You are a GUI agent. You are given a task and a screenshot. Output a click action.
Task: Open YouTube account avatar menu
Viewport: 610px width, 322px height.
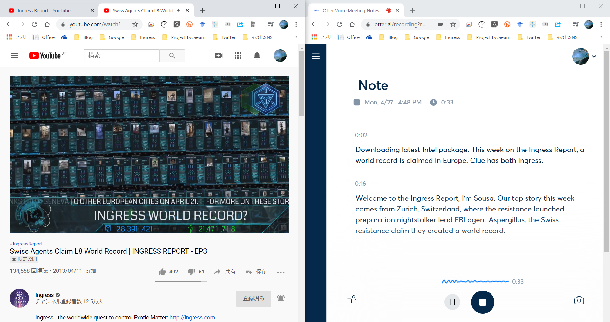tap(280, 56)
